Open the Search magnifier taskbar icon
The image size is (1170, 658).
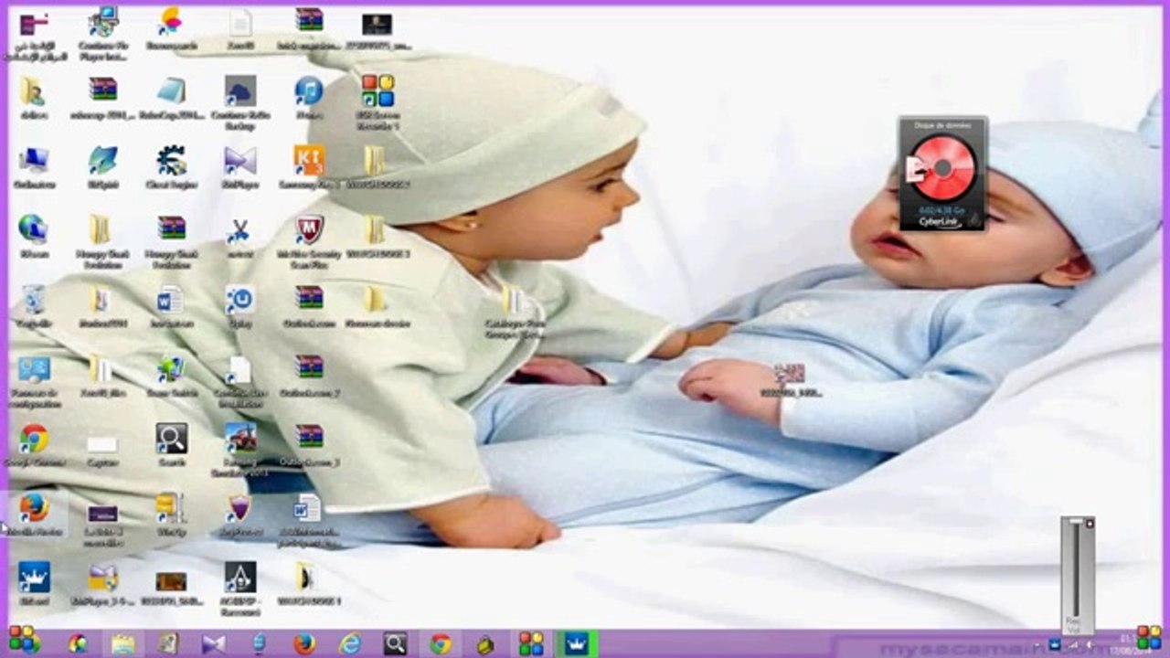coord(395,643)
